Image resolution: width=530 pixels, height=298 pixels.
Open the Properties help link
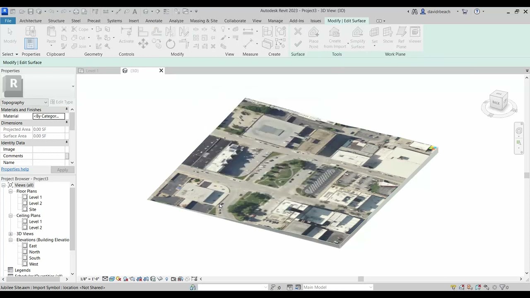click(15, 169)
